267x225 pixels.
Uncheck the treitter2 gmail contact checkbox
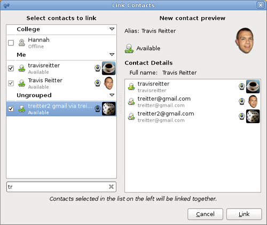tap(11, 109)
